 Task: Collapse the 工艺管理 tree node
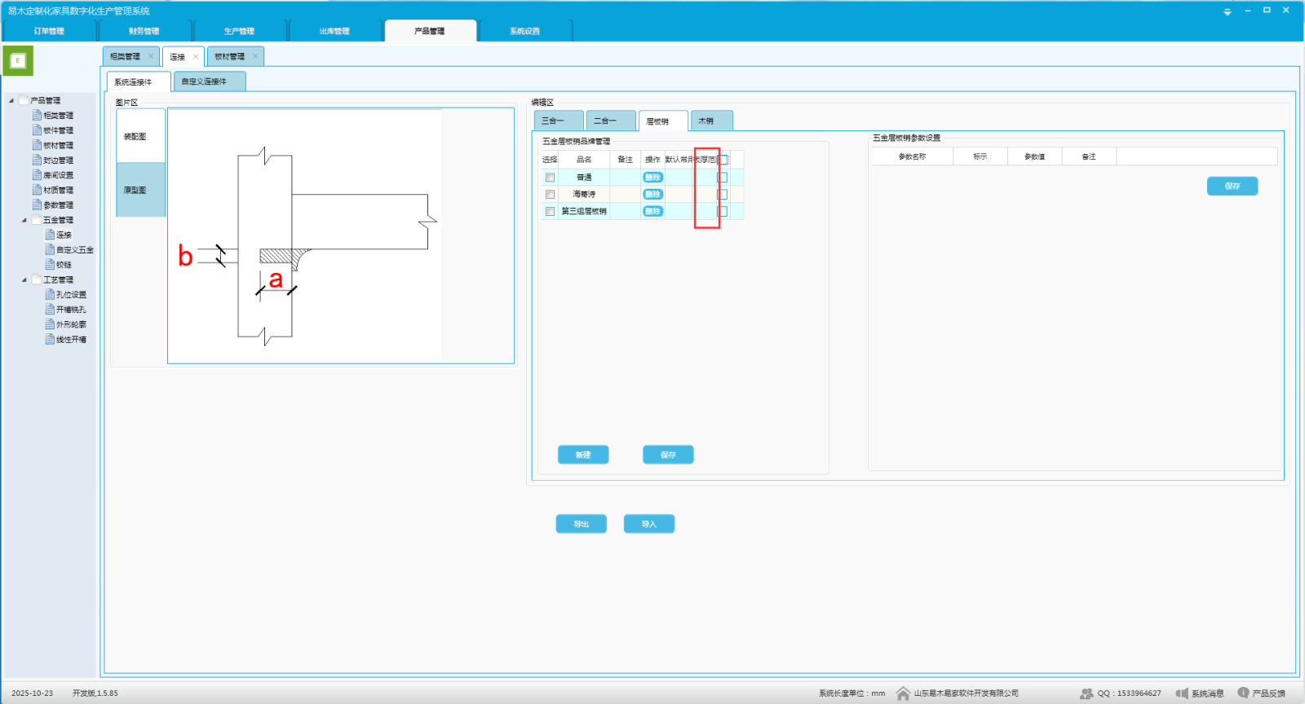(x=24, y=279)
